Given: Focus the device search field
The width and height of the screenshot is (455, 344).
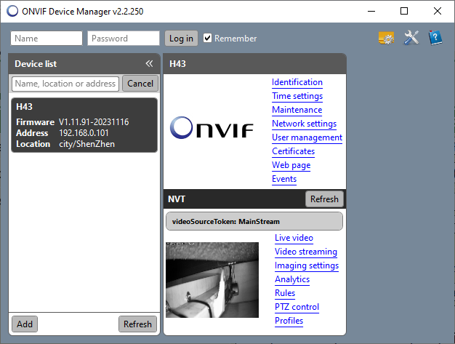Looking at the screenshot, I should [65, 84].
